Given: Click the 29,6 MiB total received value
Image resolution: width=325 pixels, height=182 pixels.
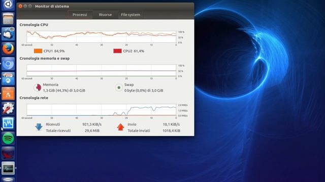Looking at the screenshot, I should click(92, 130).
